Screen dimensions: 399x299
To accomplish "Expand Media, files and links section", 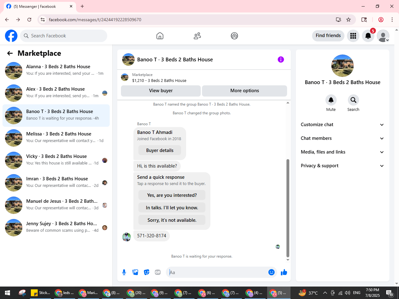I will pos(343,152).
